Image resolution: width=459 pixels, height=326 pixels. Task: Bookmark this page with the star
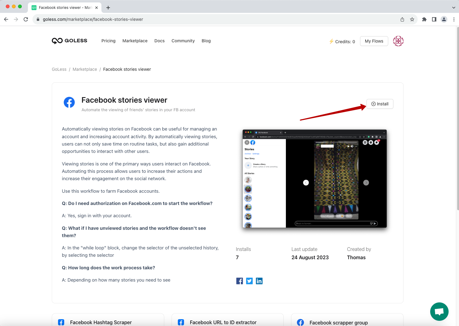click(x=412, y=19)
